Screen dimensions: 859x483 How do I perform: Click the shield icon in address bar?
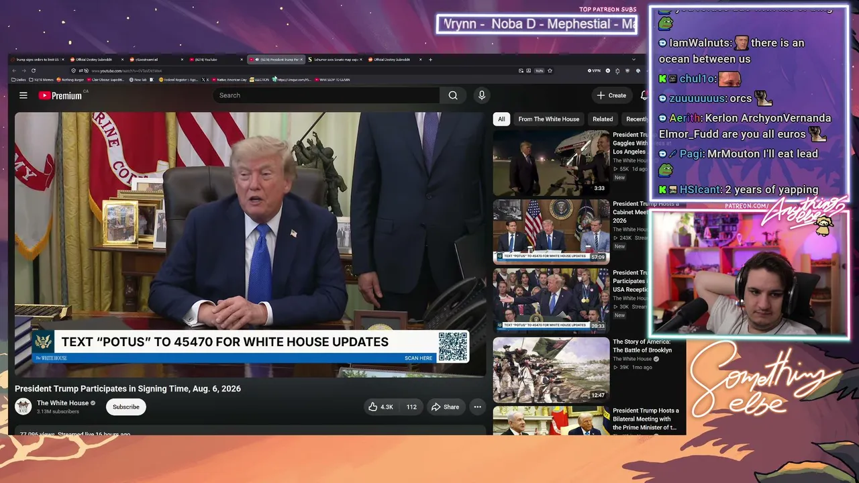pyautogui.click(x=74, y=70)
